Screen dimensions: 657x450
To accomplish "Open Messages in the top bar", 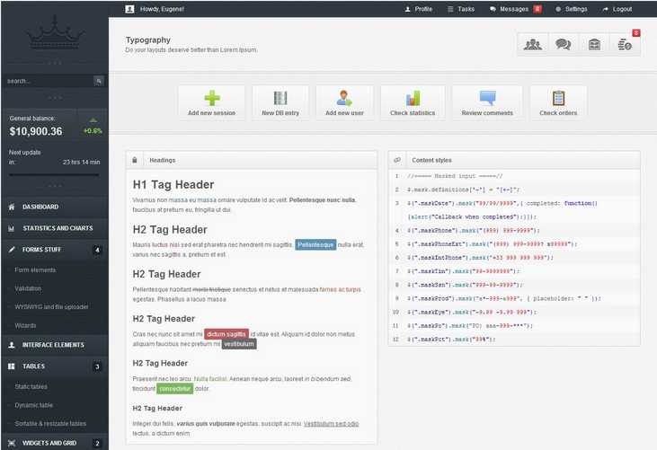I will 509,9.
